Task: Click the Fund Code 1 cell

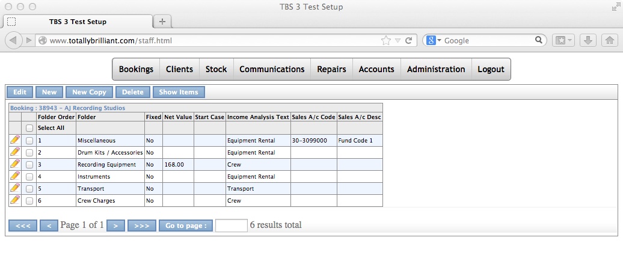Action: [x=360, y=140]
